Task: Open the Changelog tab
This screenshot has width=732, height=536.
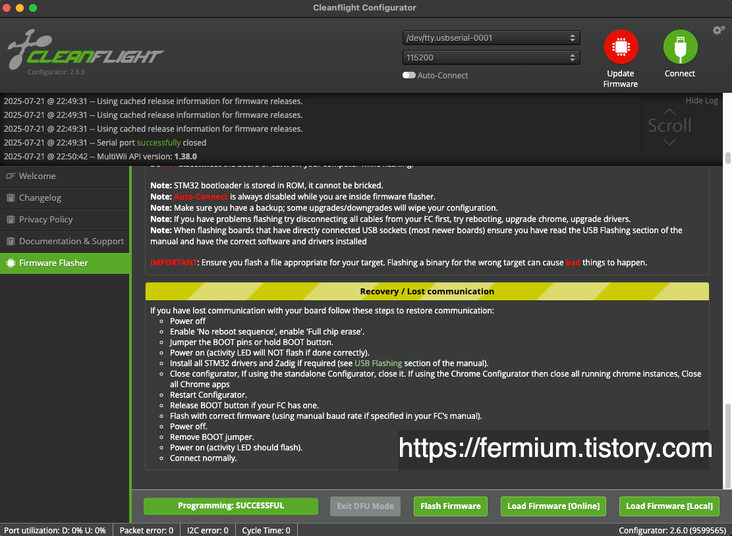Action: click(x=65, y=198)
